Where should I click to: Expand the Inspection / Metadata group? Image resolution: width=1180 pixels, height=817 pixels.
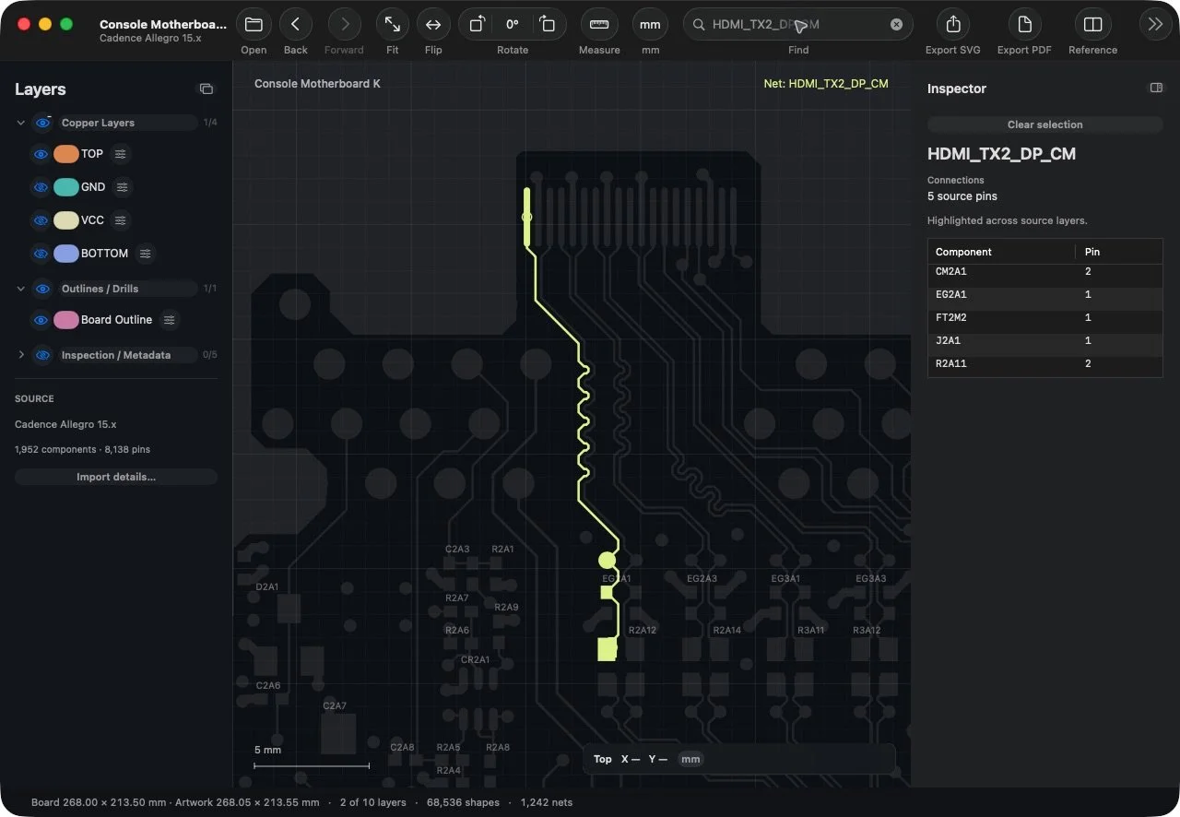coord(21,355)
